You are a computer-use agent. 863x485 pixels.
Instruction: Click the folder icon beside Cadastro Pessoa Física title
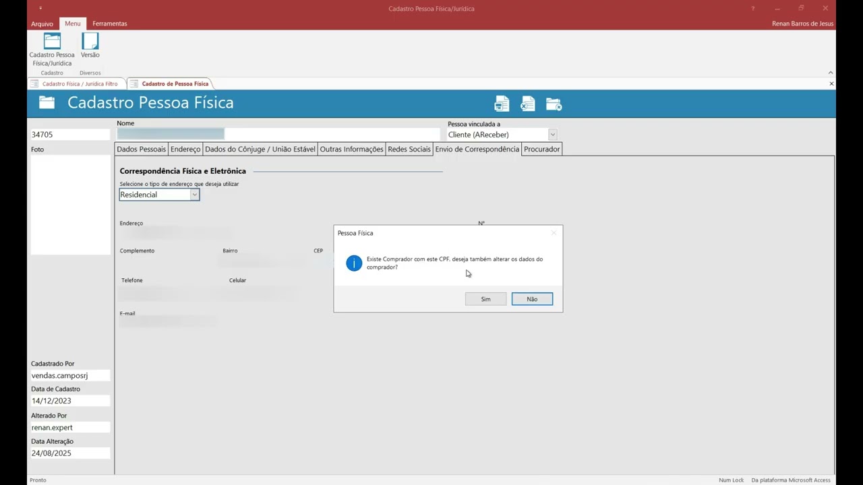(x=47, y=102)
